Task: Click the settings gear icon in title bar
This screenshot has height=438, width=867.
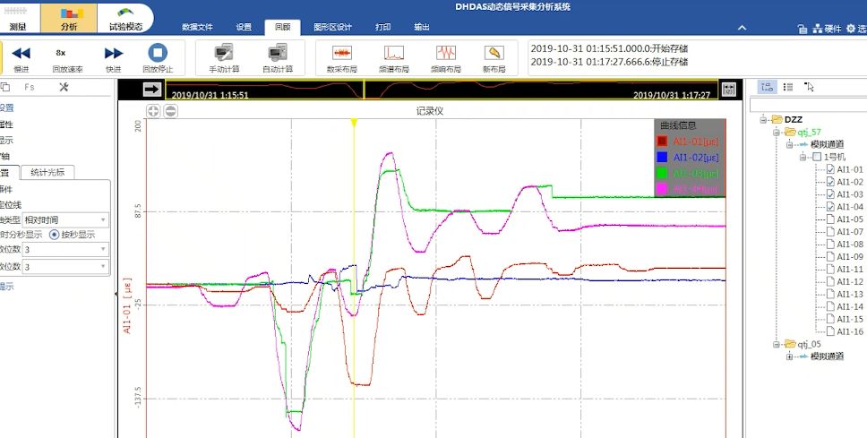Action: 851,28
